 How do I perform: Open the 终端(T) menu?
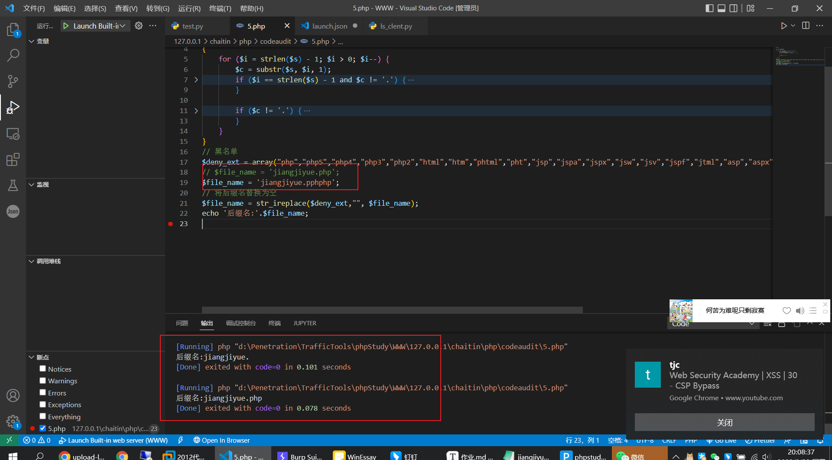(220, 8)
